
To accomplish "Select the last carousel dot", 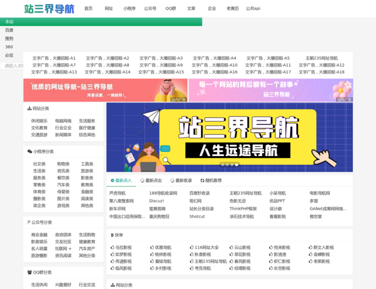I will (x=237, y=165).
